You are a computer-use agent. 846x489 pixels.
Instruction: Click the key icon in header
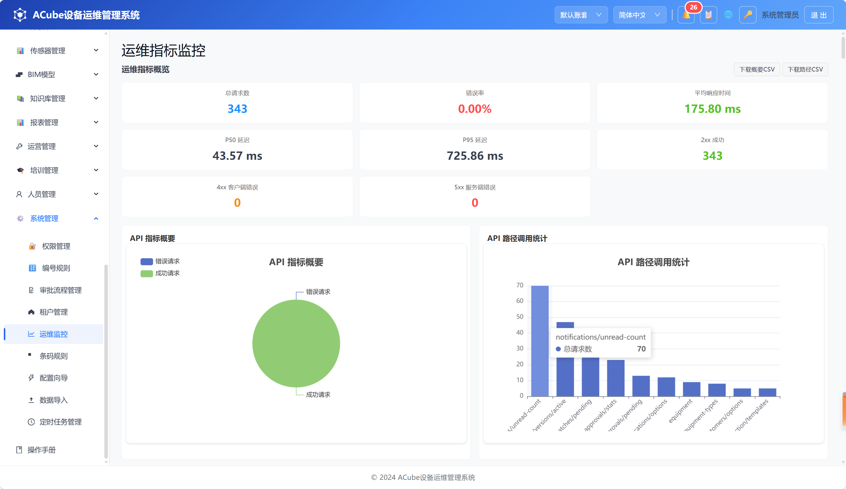point(747,15)
